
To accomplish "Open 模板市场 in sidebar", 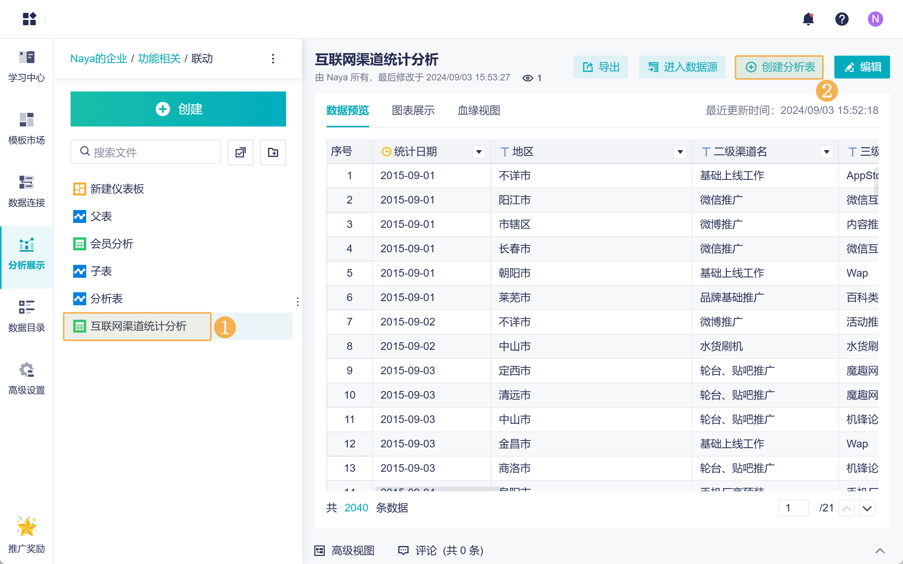I will (x=27, y=130).
